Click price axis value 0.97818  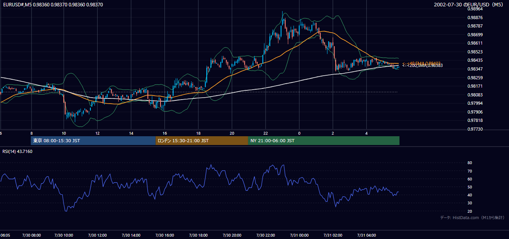click(476, 120)
